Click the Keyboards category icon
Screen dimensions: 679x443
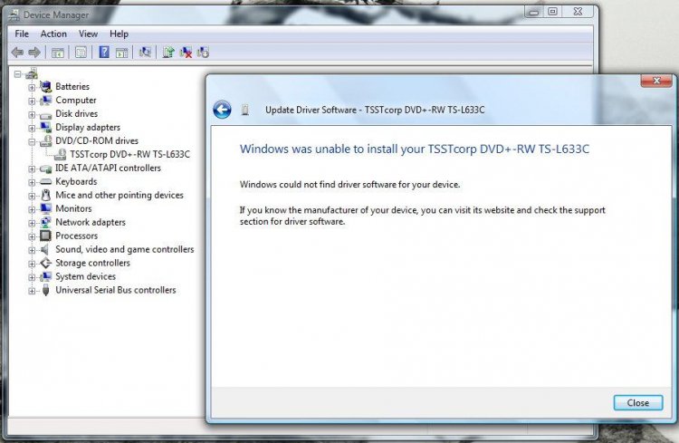coord(45,181)
